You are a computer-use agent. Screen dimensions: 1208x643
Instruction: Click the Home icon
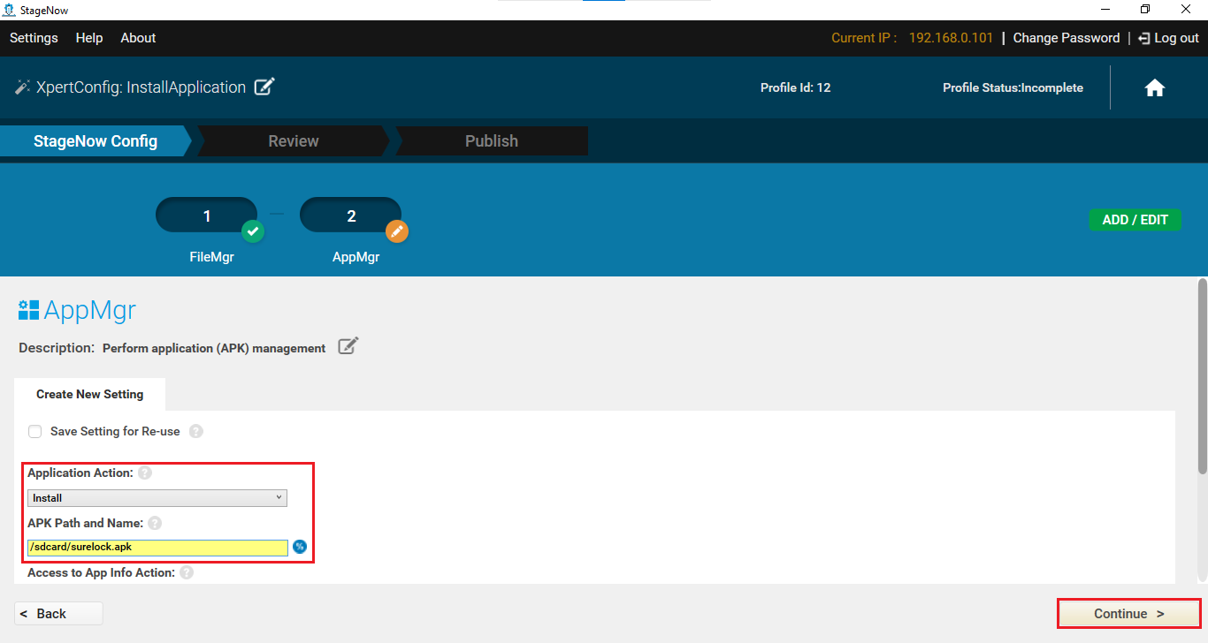point(1154,87)
